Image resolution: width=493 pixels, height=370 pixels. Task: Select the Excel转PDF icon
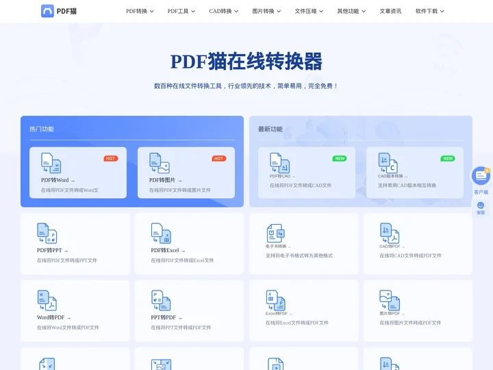coord(276,300)
